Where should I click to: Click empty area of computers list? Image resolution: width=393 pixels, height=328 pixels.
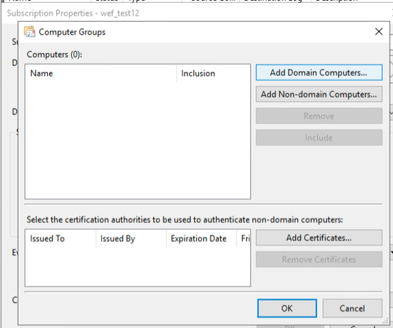[x=137, y=140]
